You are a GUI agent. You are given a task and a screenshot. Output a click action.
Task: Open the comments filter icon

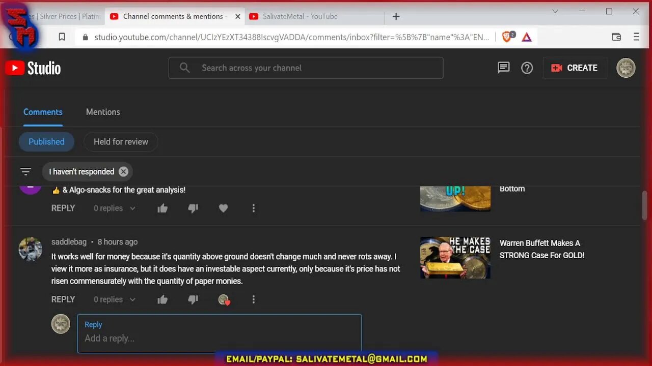click(x=25, y=172)
